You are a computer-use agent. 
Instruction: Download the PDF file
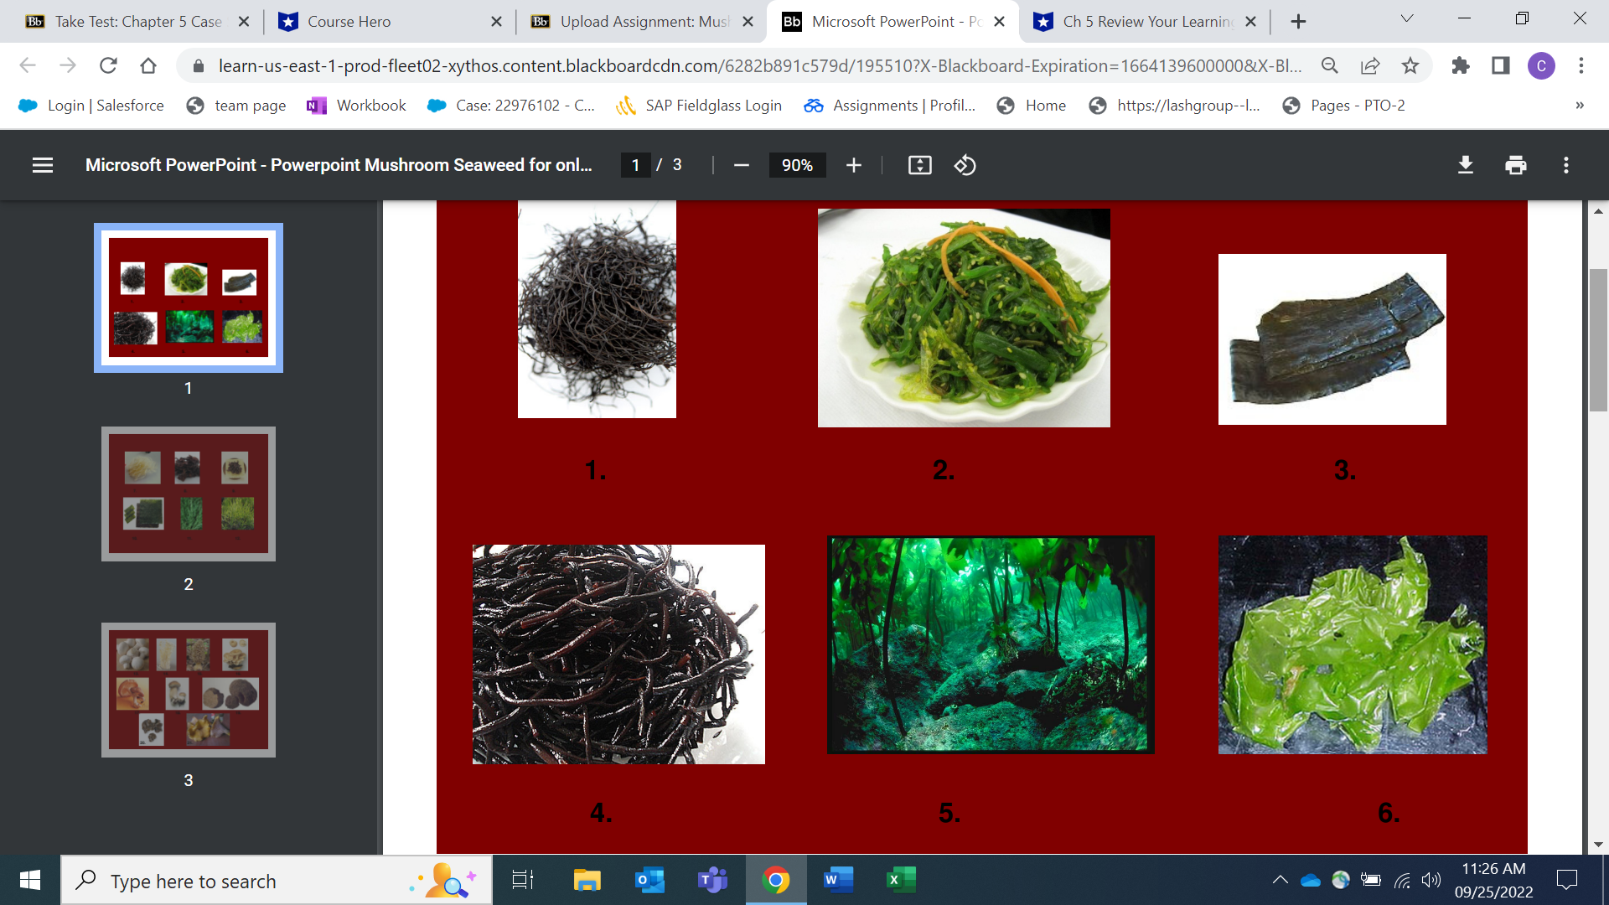(1465, 165)
